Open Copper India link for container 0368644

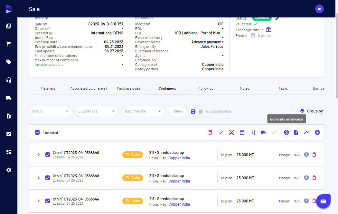point(179,204)
